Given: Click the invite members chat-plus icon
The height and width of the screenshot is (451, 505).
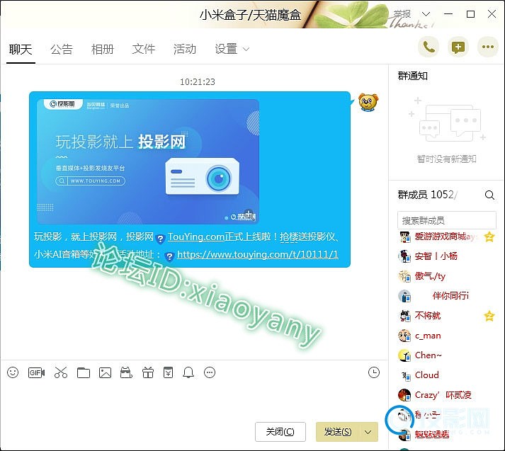Looking at the screenshot, I should tap(458, 47).
